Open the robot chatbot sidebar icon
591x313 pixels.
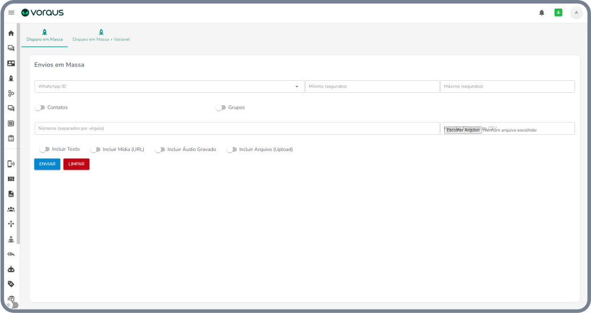click(x=11, y=269)
